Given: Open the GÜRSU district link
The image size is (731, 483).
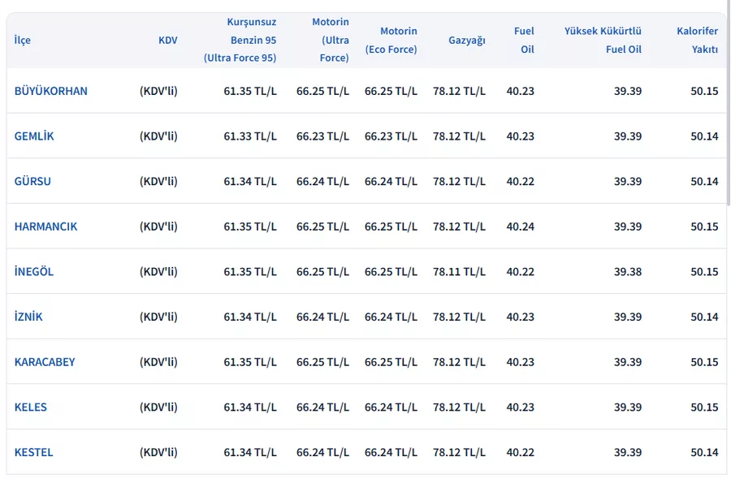Looking at the screenshot, I should tap(32, 181).
